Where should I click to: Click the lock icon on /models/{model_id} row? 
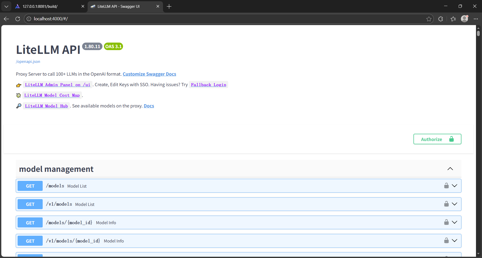[x=446, y=222]
